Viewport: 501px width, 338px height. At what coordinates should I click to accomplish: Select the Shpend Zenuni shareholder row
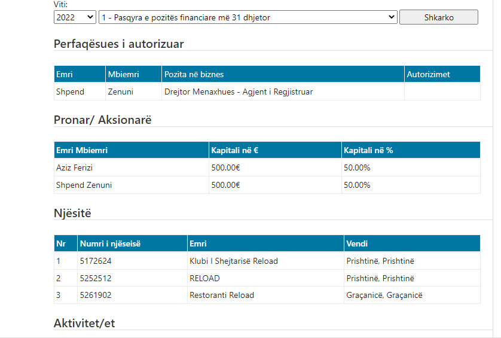267,185
